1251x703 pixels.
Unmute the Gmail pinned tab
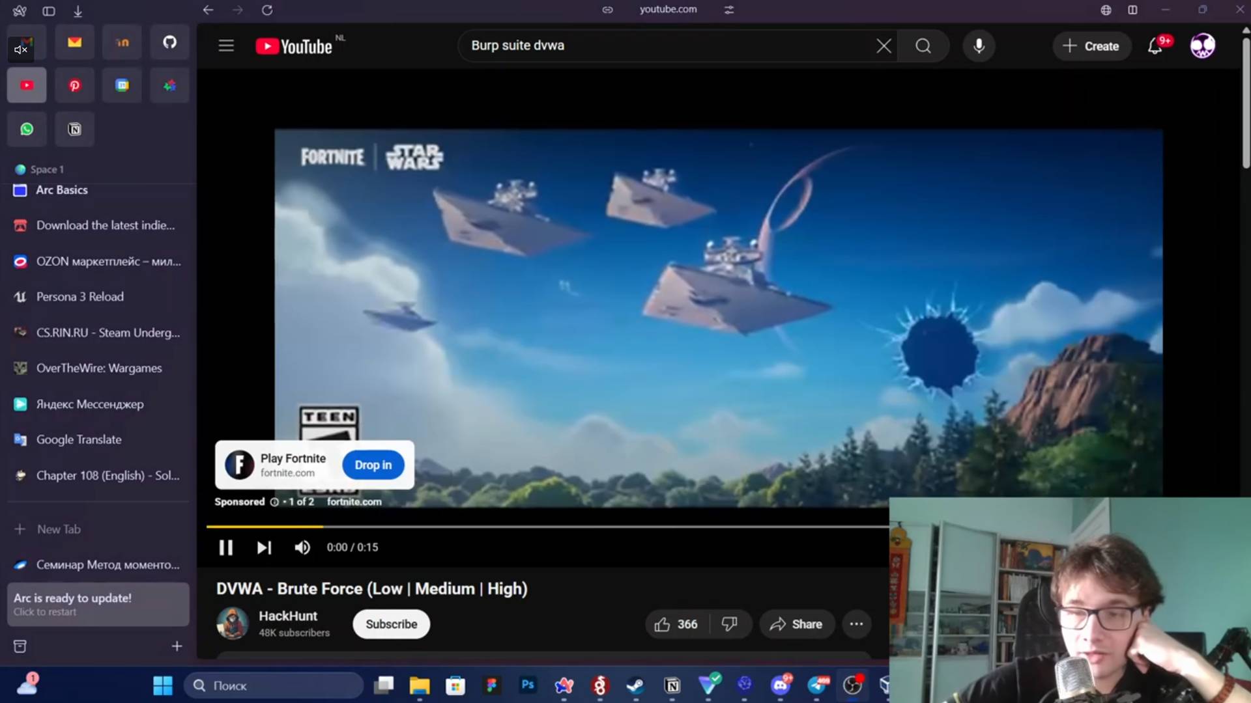pos(21,49)
